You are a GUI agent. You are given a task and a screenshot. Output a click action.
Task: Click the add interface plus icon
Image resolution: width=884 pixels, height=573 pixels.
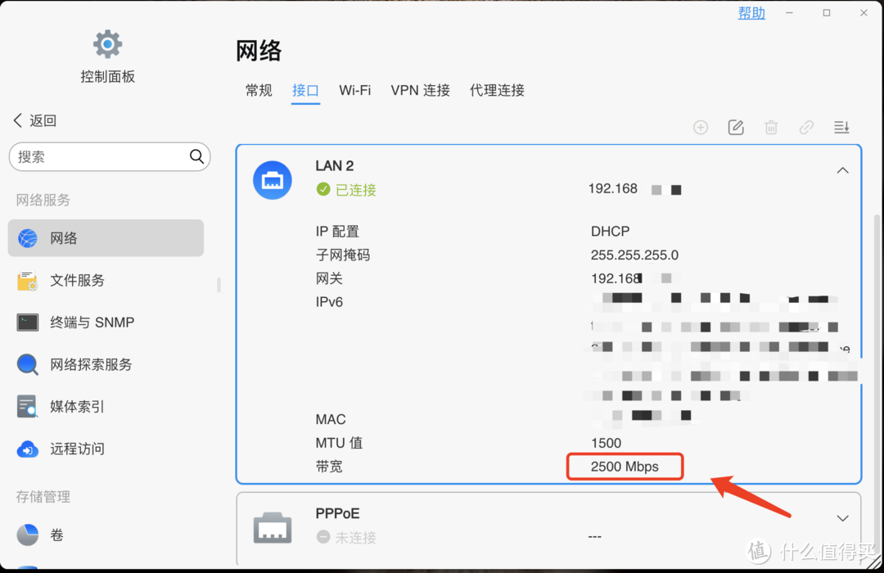pyautogui.click(x=700, y=127)
